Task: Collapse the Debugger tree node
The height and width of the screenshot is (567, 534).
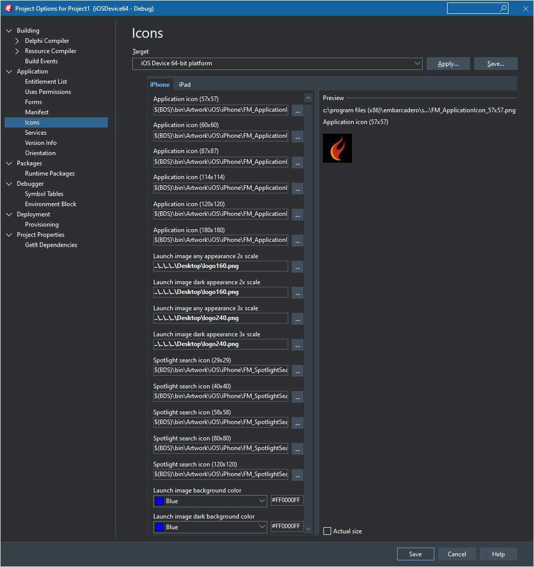Action: 9,184
